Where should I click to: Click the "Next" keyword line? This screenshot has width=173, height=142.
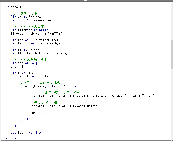pyautogui.click(x=14, y=126)
